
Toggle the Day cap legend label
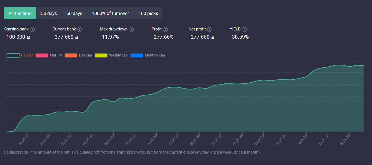(85, 55)
